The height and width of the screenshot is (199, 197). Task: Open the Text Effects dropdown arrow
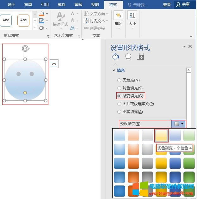pos(77,28)
